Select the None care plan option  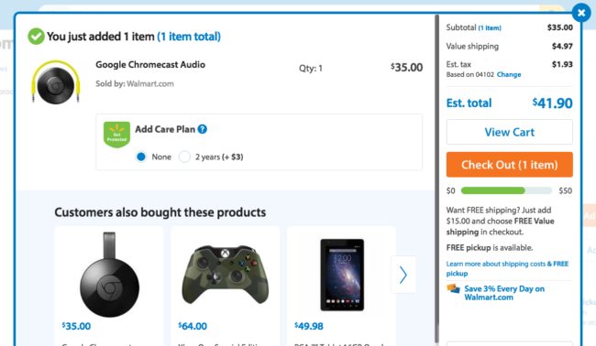click(141, 157)
